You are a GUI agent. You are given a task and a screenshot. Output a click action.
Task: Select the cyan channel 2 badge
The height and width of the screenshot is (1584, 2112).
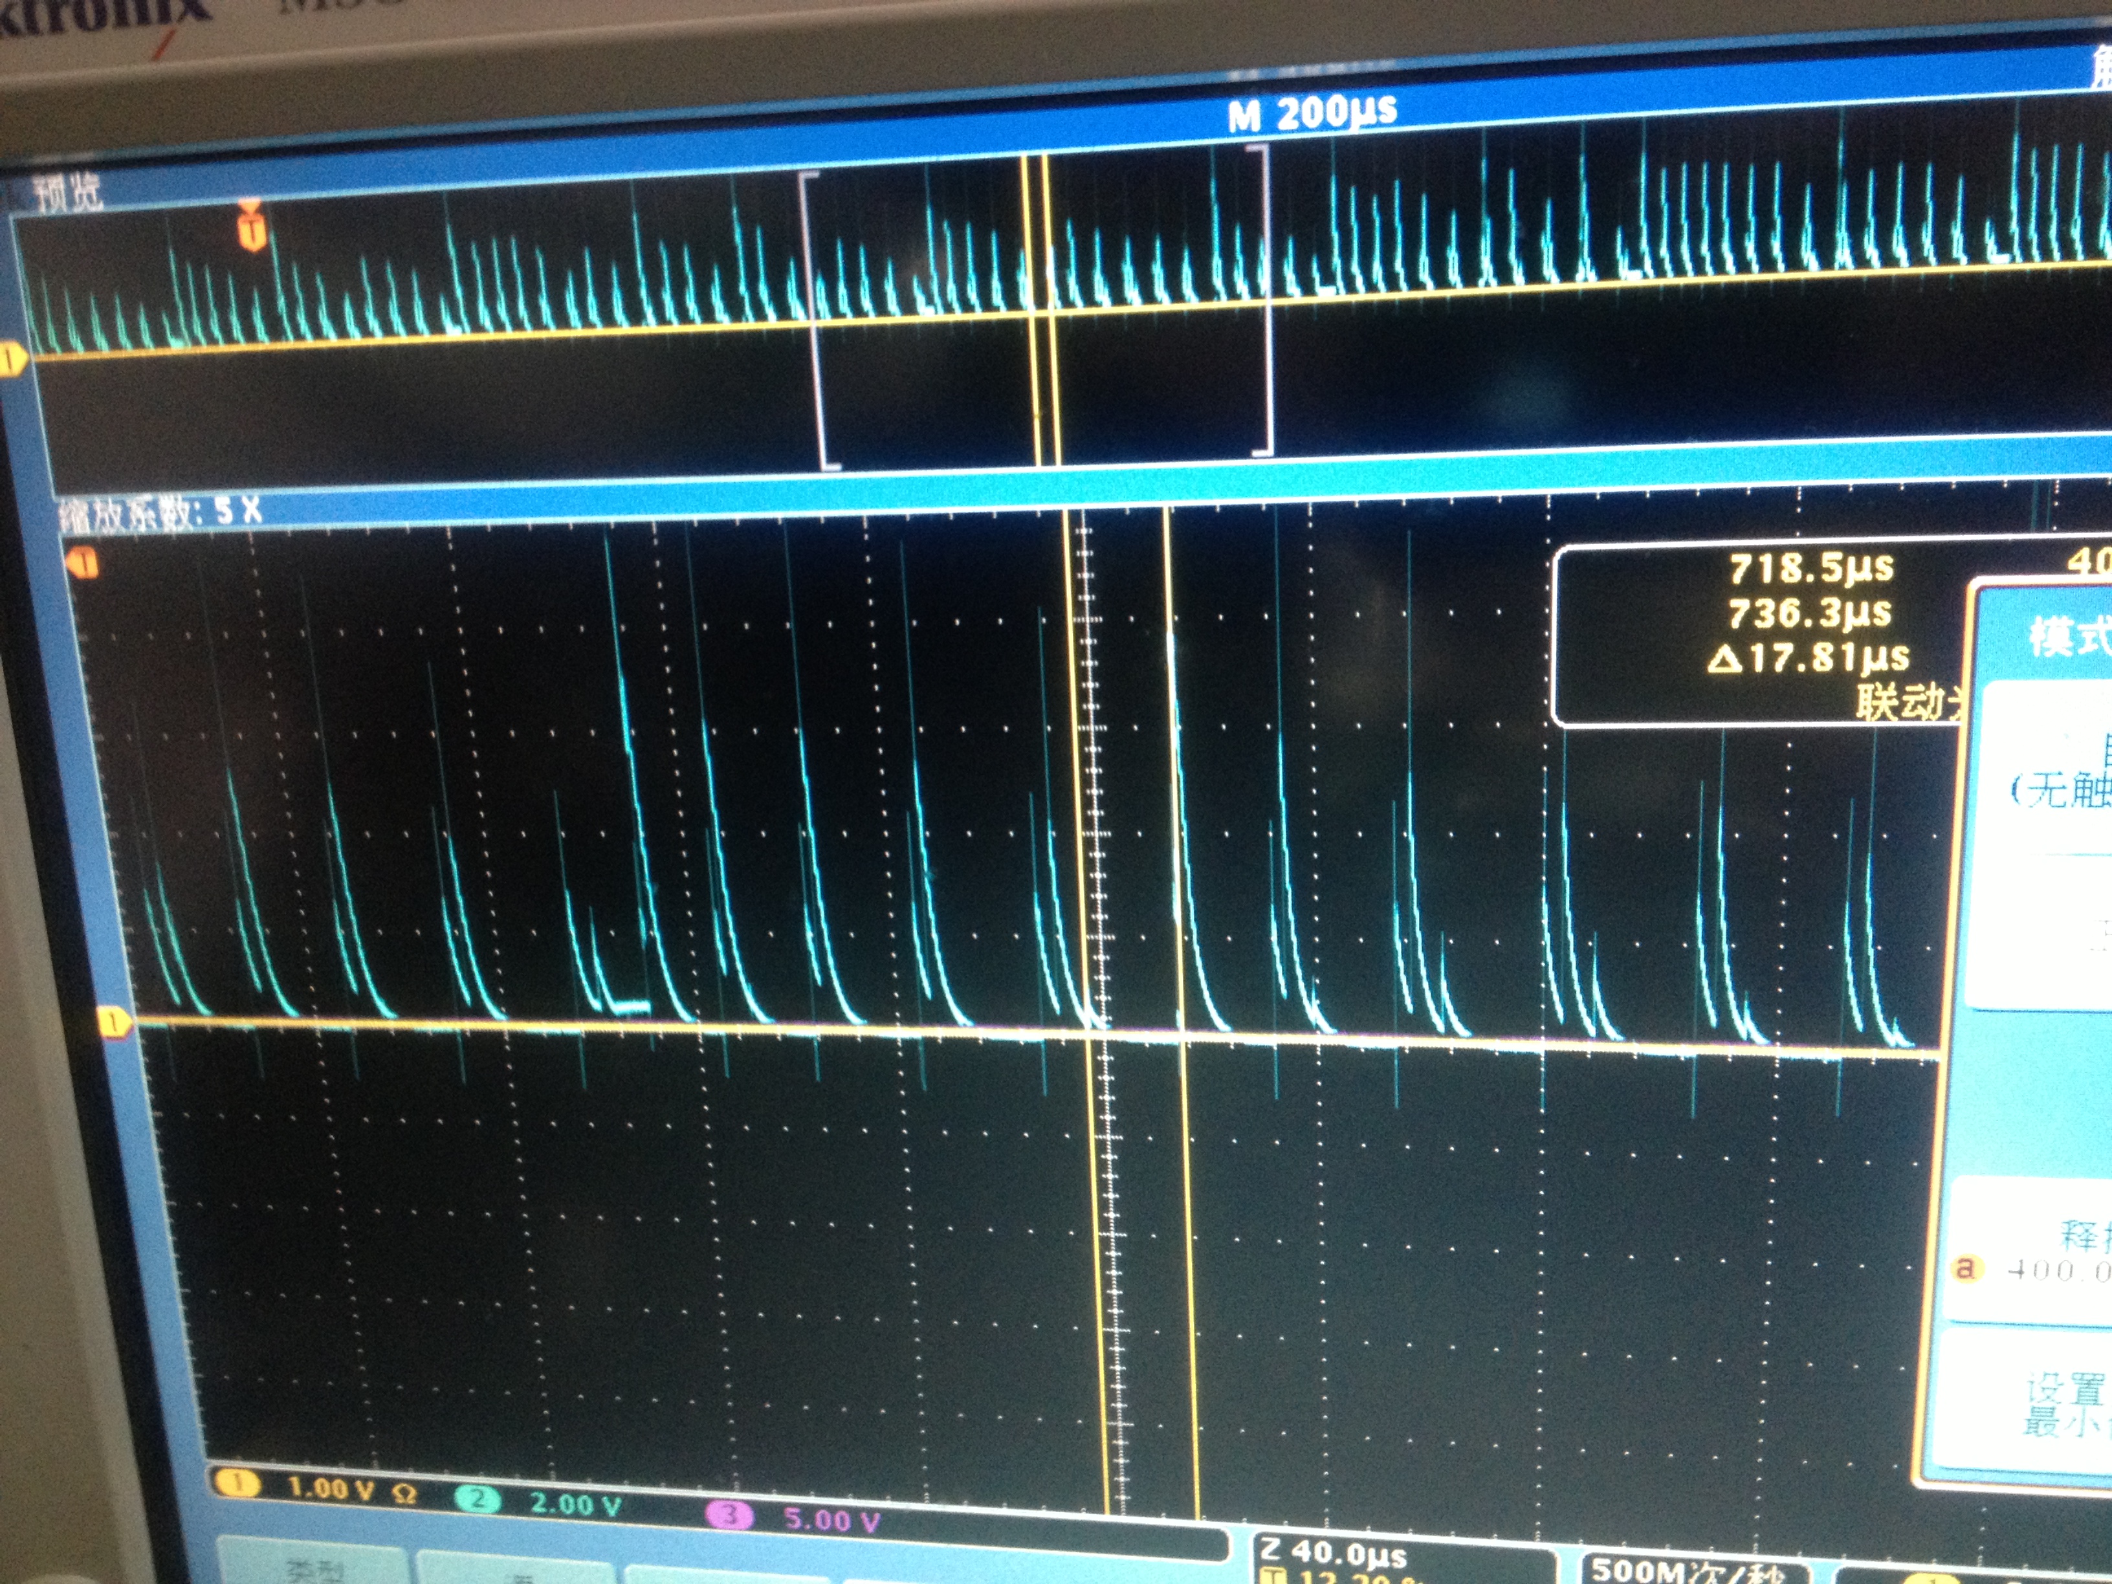(478, 1500)
